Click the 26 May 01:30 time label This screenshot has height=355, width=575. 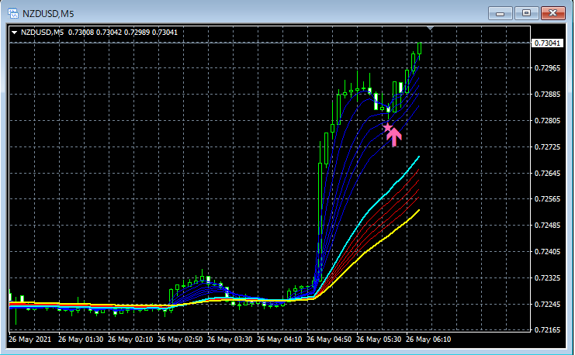tap(81, 339)
